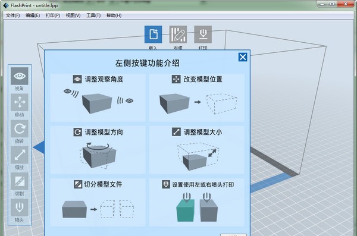Close the 左侧按键功能介绍 dialog

[243, 57]
